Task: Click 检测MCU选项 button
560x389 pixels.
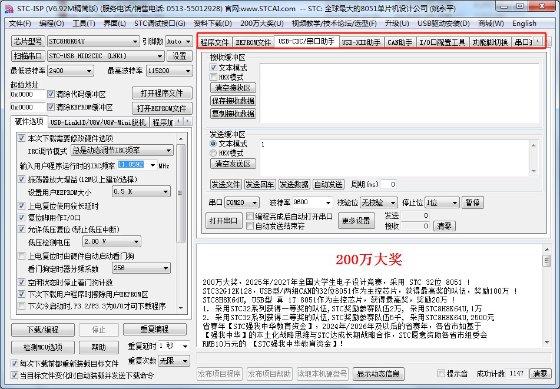Action: coord(43,347)
